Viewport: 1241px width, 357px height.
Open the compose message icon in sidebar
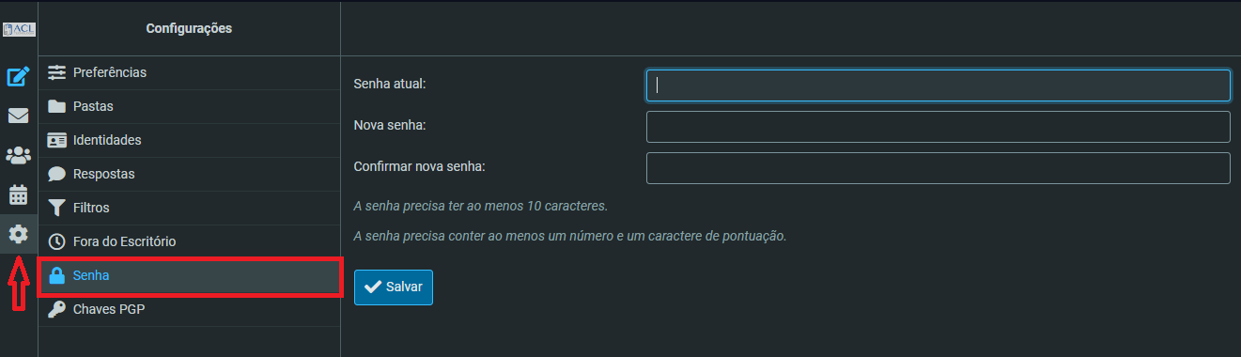pyautogui.click(x=19, y=77)
